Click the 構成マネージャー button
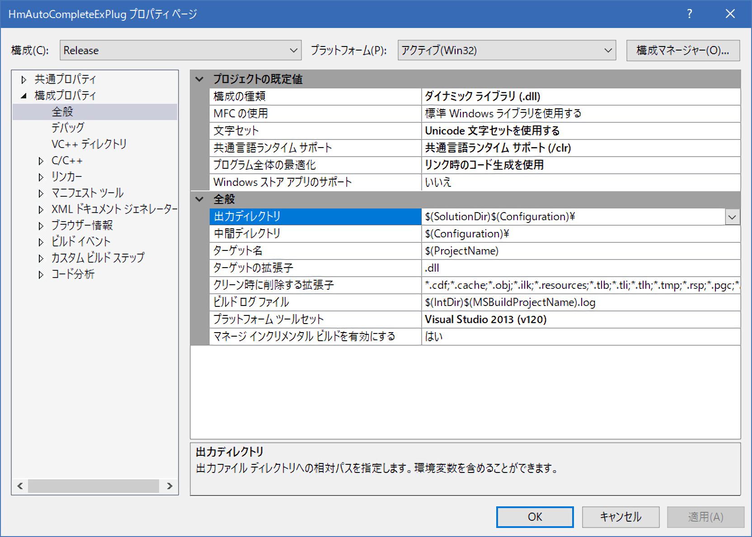The image size is (752, 537). (x=682, y=51)
